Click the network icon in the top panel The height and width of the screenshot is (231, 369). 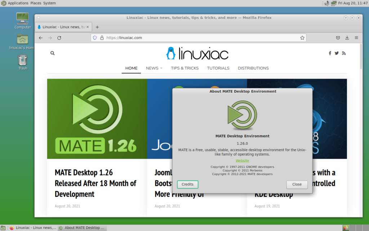(x=334, y=3)
